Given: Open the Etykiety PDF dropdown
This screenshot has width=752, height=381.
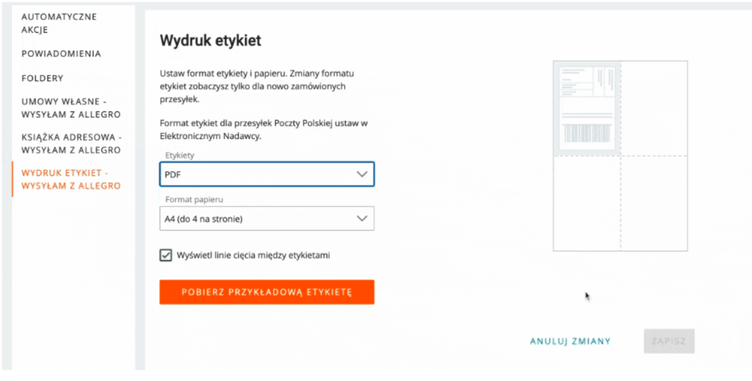Looking at the screenshot, I should point(266,174).
